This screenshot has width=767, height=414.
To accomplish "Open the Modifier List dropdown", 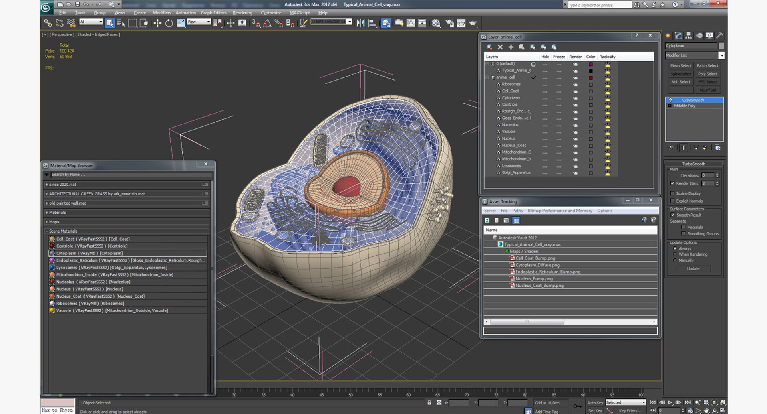I will [695, 55].
